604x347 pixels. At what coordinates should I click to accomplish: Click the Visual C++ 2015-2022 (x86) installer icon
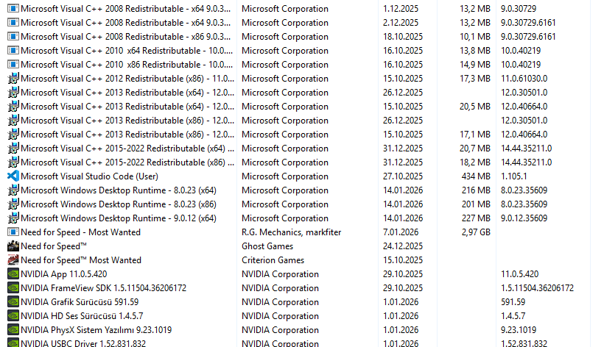(13, 162)
